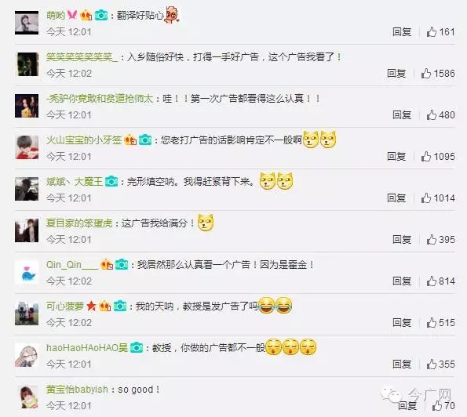The width and height of the screenshot is (467, 417).
Task: Click the red star badge beside 可心菠萝
Action: pyautogui.click(x=91, y=306)
